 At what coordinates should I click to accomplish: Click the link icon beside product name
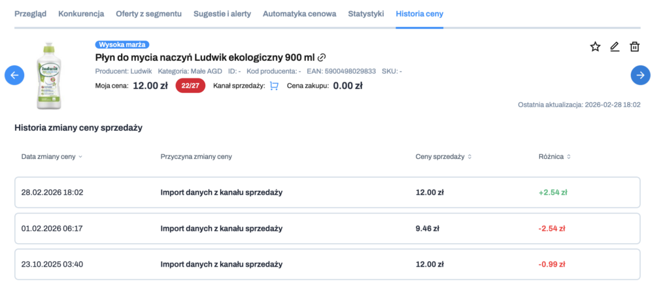point(322,58)
